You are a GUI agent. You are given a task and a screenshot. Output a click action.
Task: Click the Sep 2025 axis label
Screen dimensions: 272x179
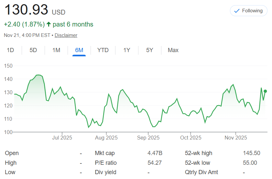click(148, 138)
